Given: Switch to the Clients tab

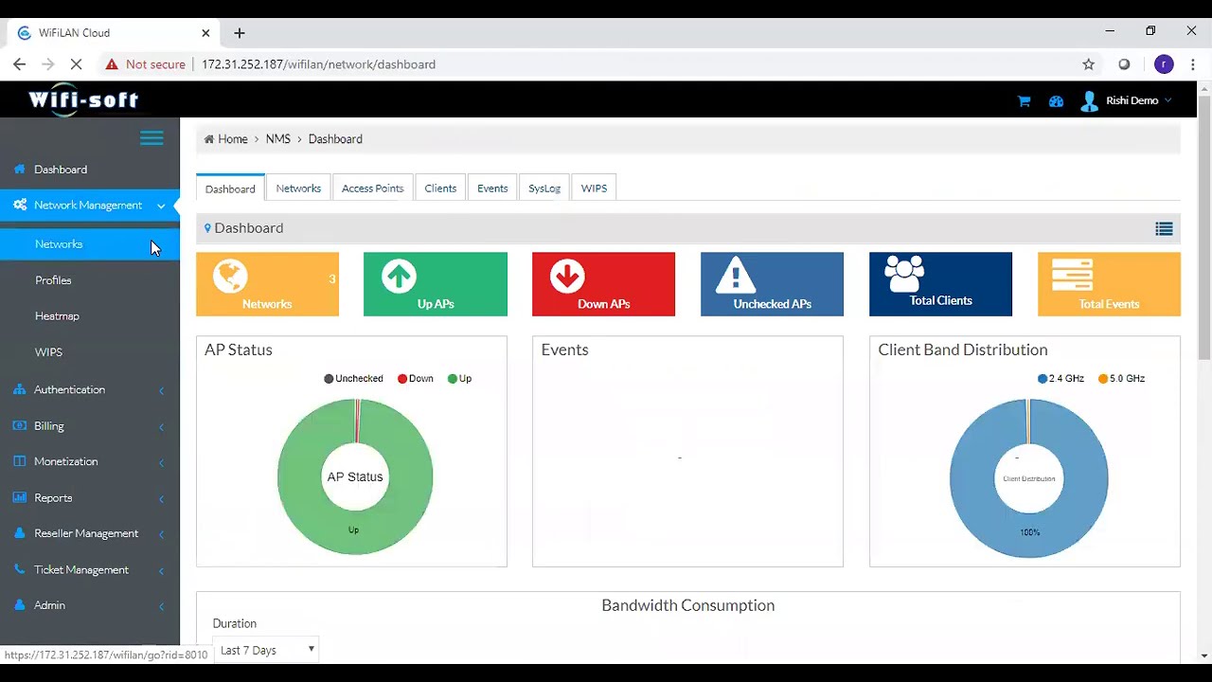Looking at the screenshot, I should point(440,188).
